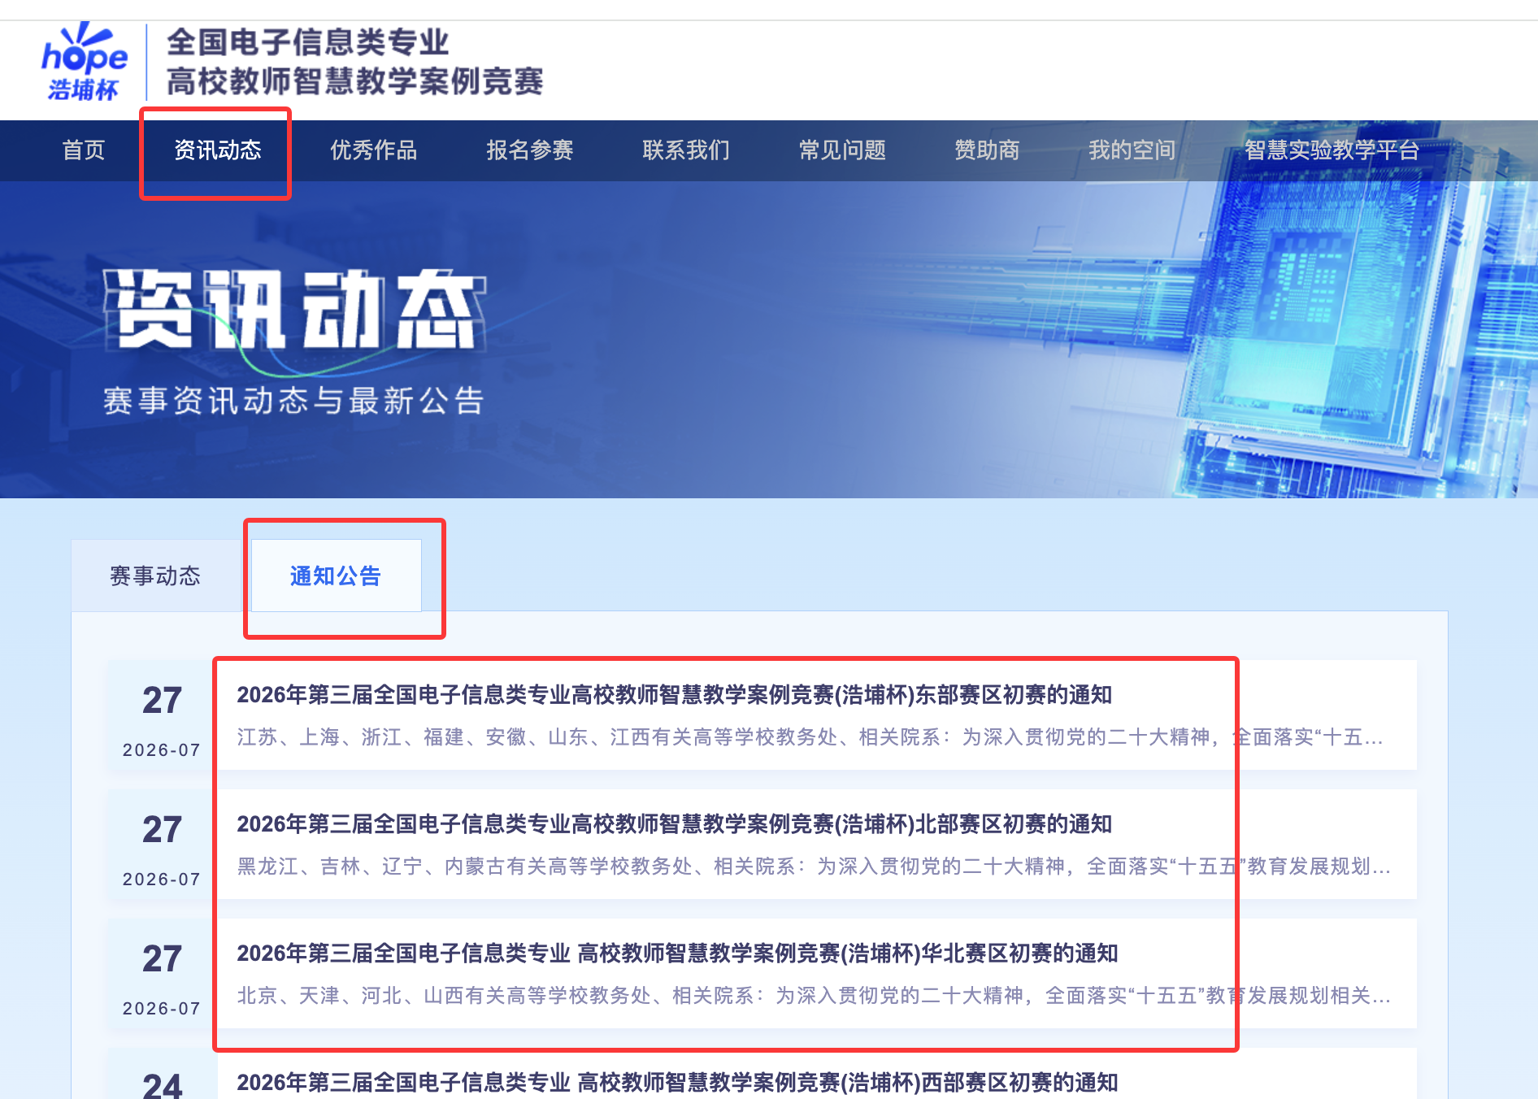Open 优秀作品 in the navigation bar
Screen dimensions: 1538x1099
(374, 150)
